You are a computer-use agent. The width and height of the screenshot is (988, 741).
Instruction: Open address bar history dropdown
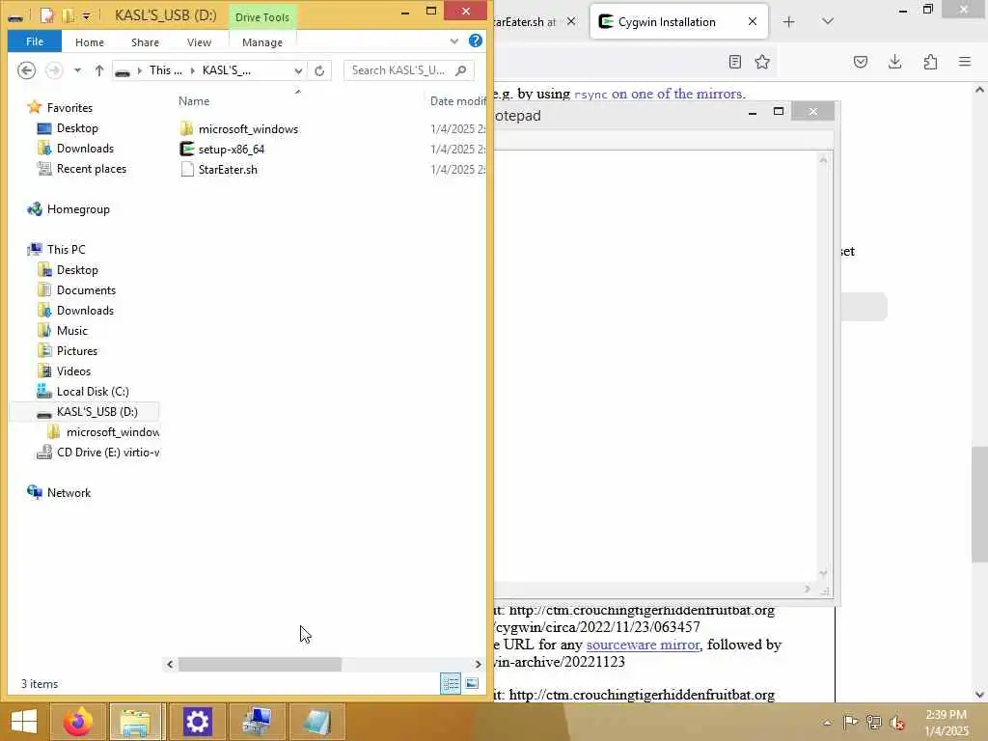(298, 70)
